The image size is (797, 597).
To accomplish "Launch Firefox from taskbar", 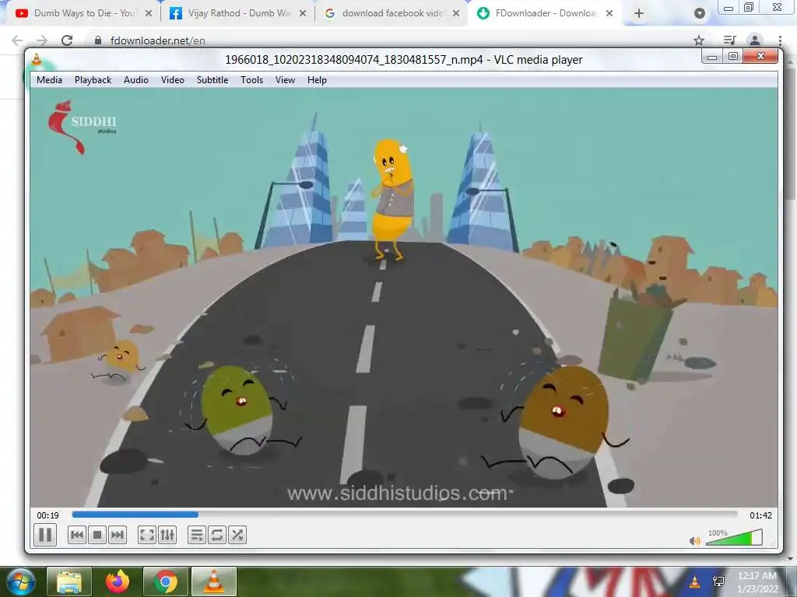I will 118,581.
